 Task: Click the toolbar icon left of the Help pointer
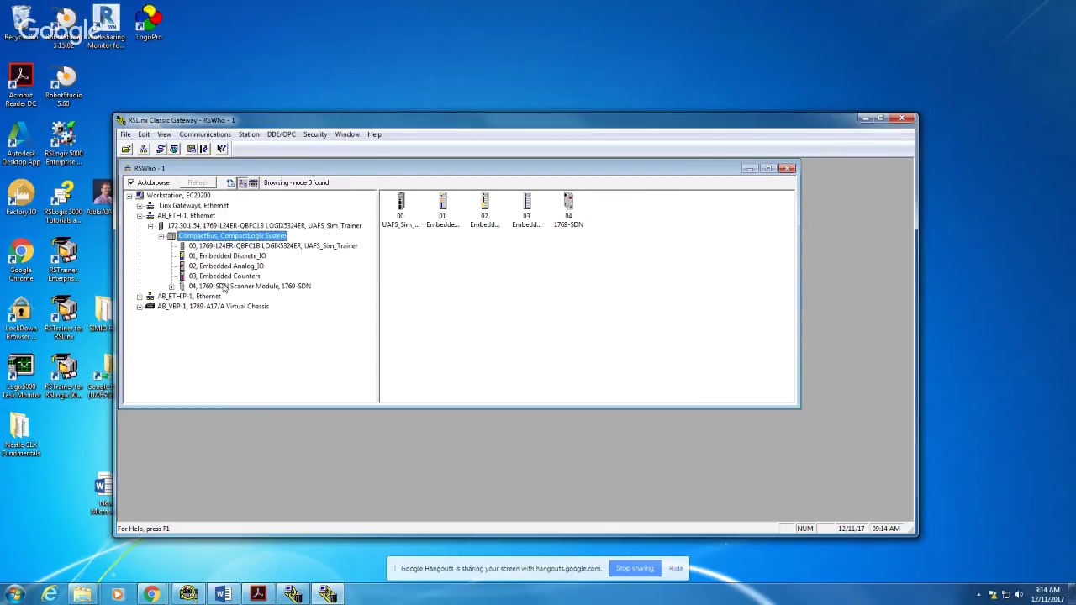coord(203,149)
